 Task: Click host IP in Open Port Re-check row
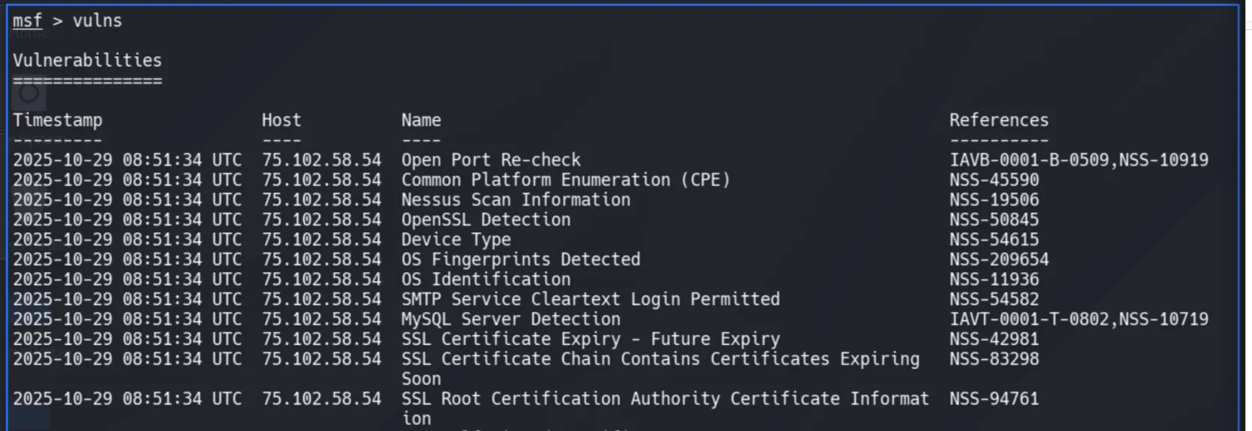321,160
